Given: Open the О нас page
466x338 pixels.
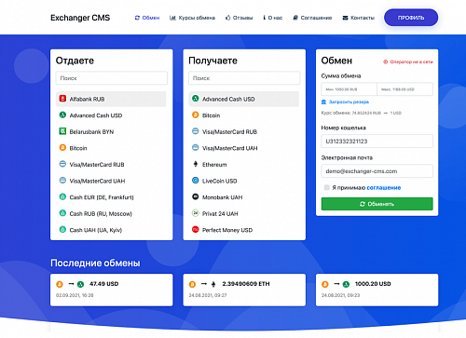Looking at the screenshot, I should click(x=273, y=18).
